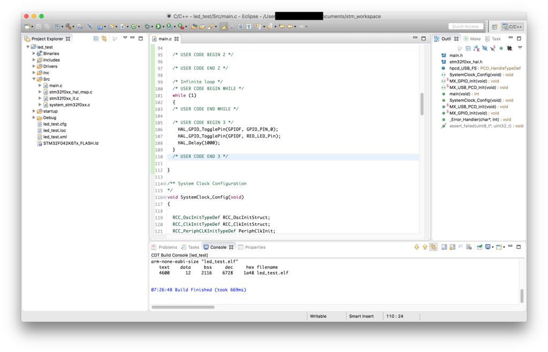The image size is (548, 352).
Task: Click the New wizard toolbar icon
Action: 27,27
